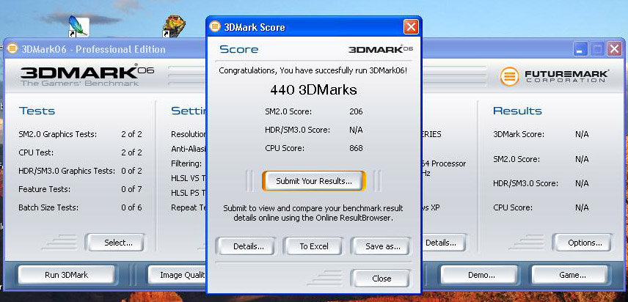628x302 pixels.
Task: Close the 3DMark06 Professional Edition window
Action: [614, 49]
